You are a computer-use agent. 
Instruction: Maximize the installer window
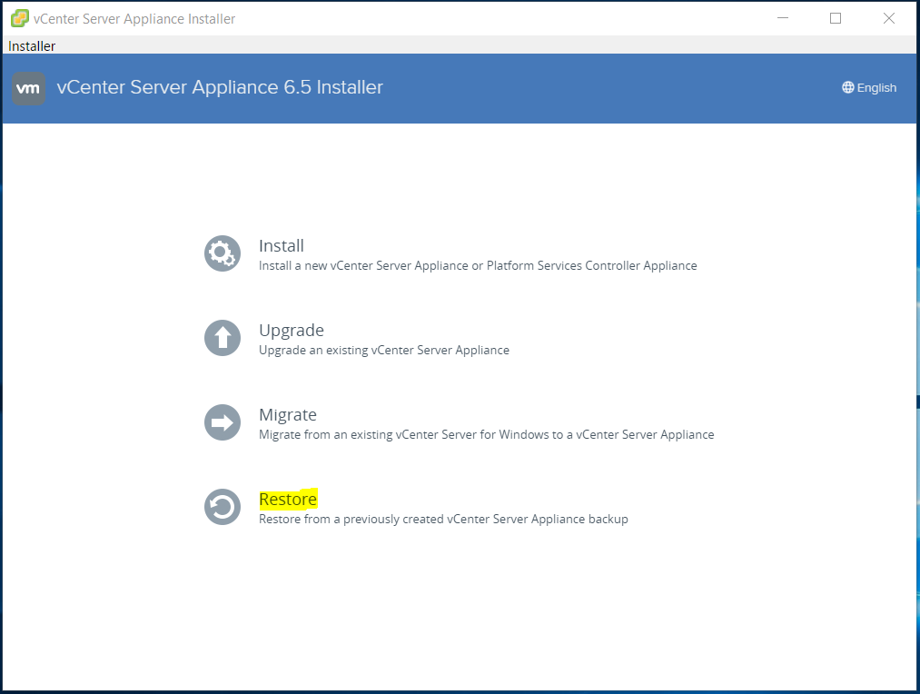coord(836,18)
